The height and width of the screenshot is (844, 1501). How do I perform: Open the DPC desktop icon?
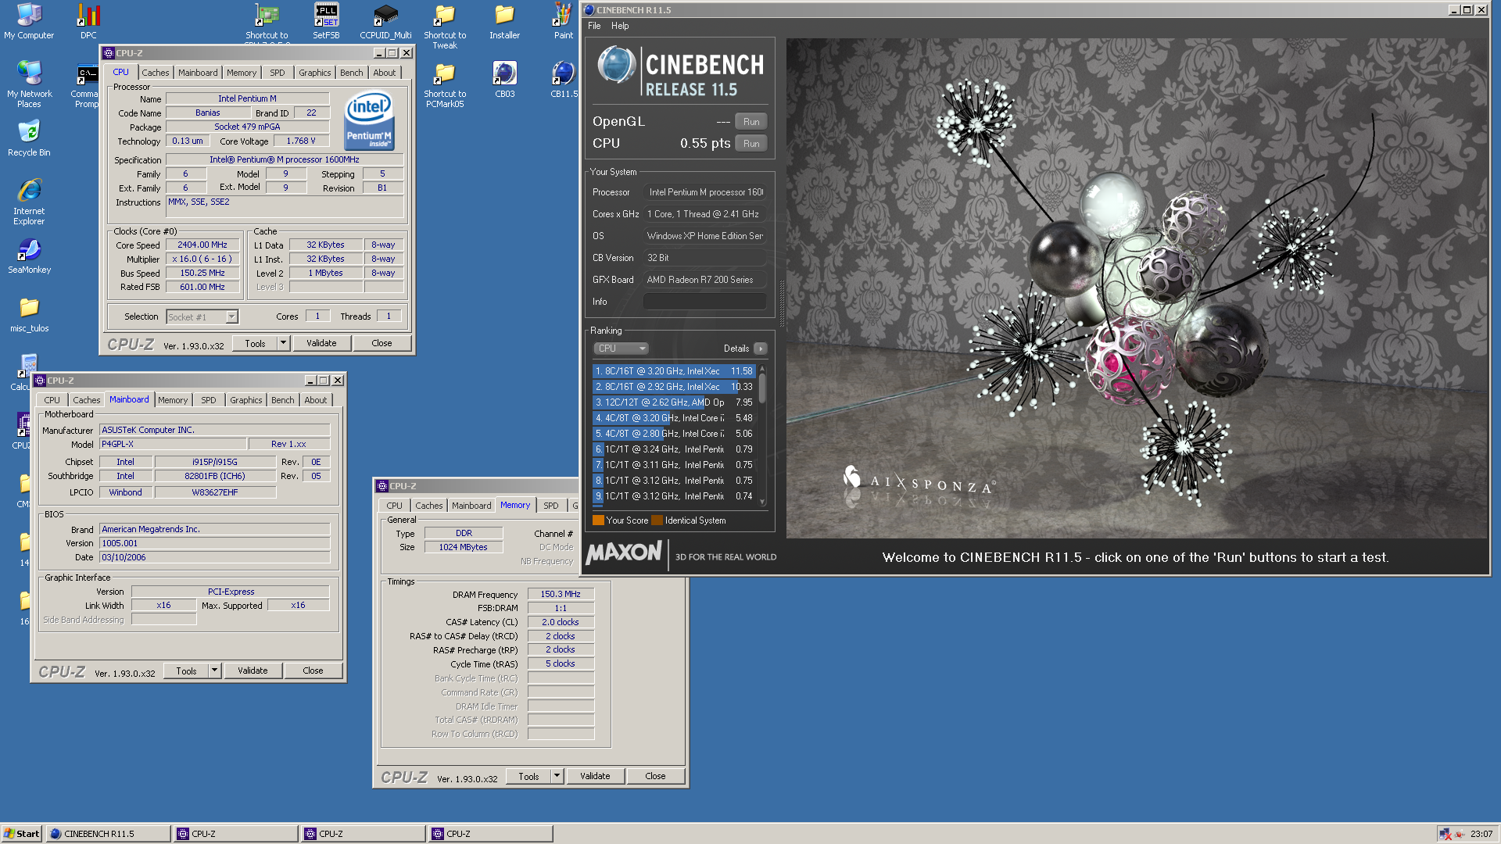88,21
